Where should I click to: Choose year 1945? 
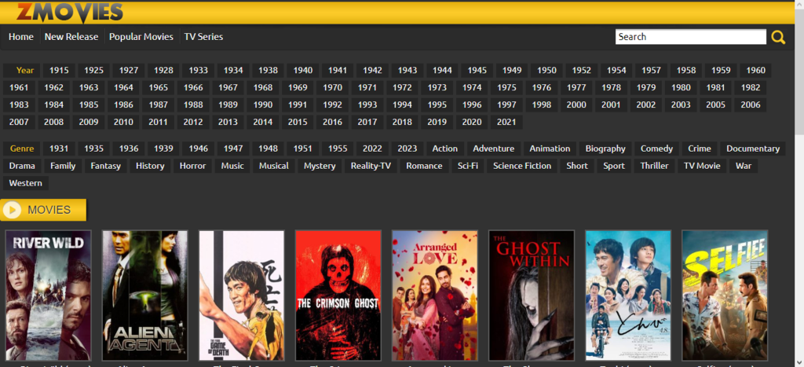(x=477, y=70)
